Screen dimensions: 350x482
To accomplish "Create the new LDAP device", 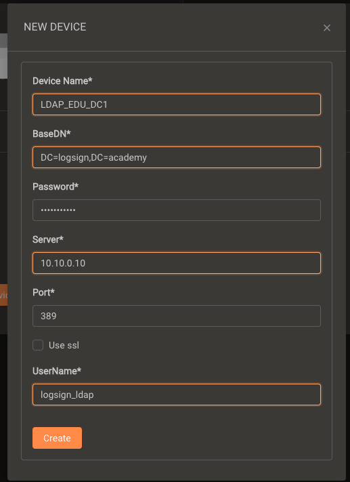I will click(57, 438).
